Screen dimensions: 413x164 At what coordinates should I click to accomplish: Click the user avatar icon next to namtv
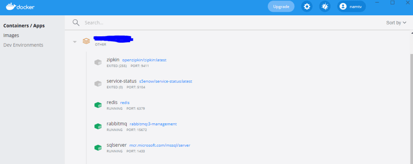pyautogui.click(x=343, y=6)
